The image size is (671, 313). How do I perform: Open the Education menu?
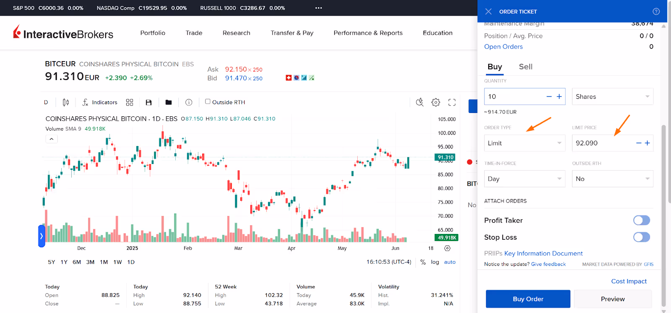(438, 33)
